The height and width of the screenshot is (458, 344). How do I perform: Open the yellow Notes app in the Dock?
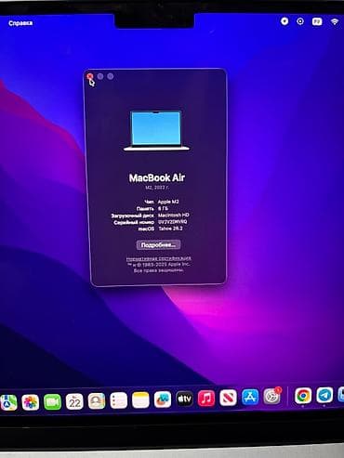(140, 400)
